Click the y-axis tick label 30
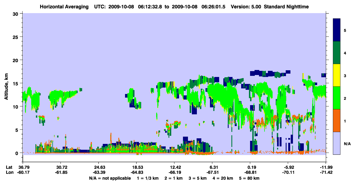The image size is (362, 186). point(16,14)
